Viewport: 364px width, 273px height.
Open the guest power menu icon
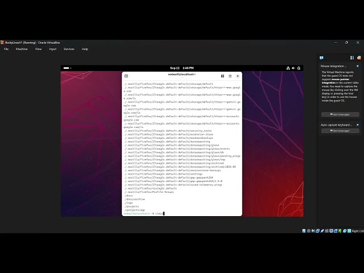(299, 68)
